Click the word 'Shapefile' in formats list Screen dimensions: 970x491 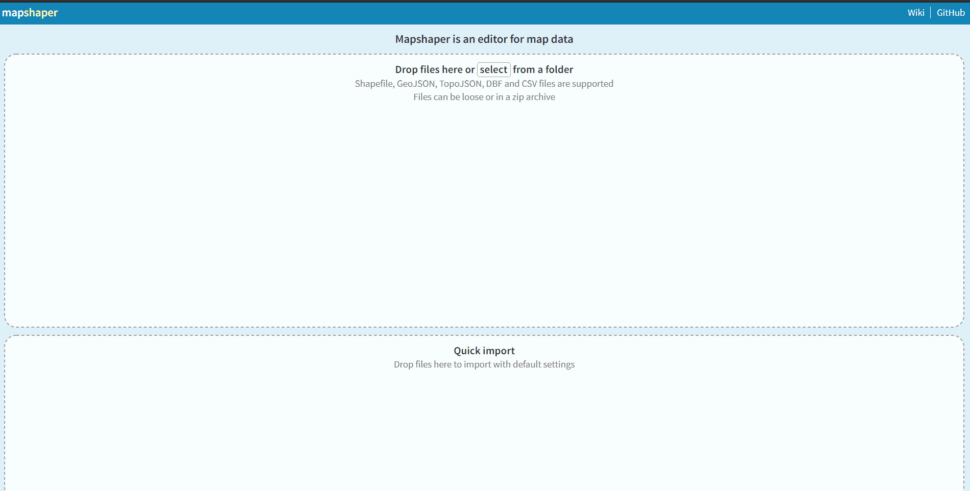(374, 84)
